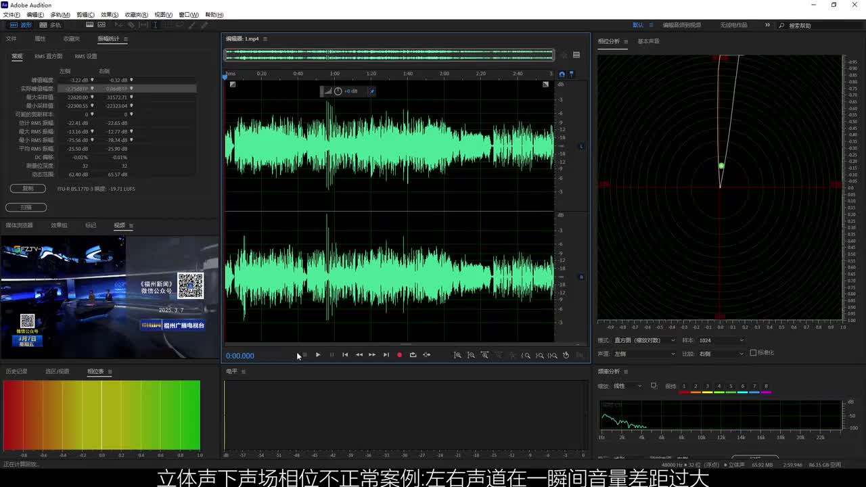The width and height of the screenshot is (866, 487).
Task: Click the Stop button
Action: click(x=305, y=355)
